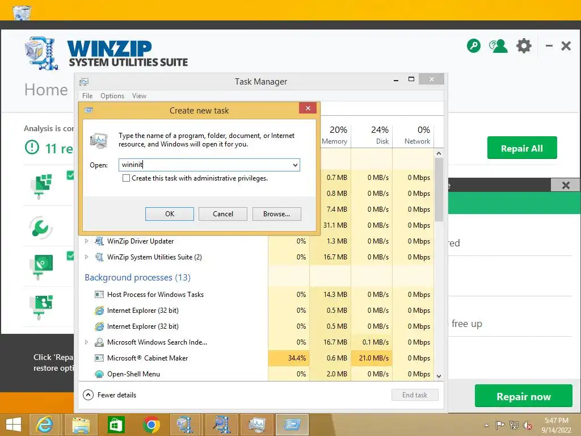The height and width of the screenshot is (436, 581).
Task: Click the muted volume tray icon
Action: pos(527,425)
